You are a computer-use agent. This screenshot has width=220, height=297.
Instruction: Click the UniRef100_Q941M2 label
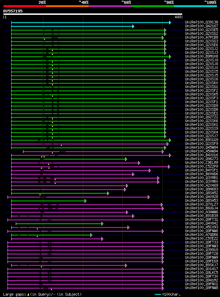tap(201, 280)
